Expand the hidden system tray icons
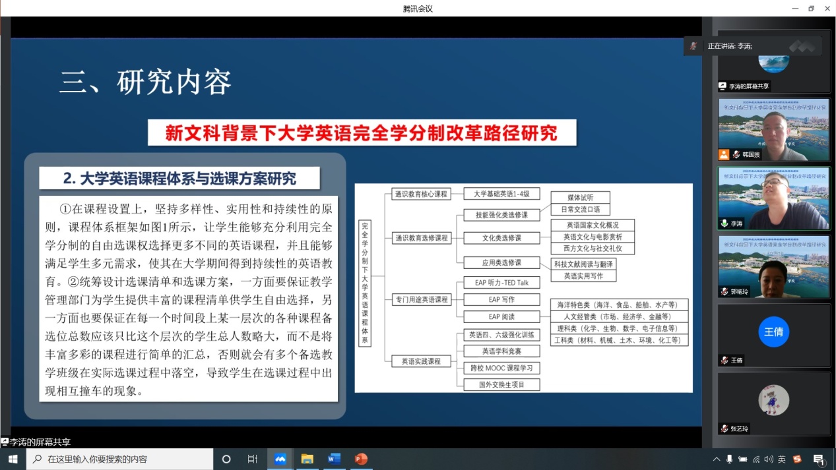 click(717, 459)
